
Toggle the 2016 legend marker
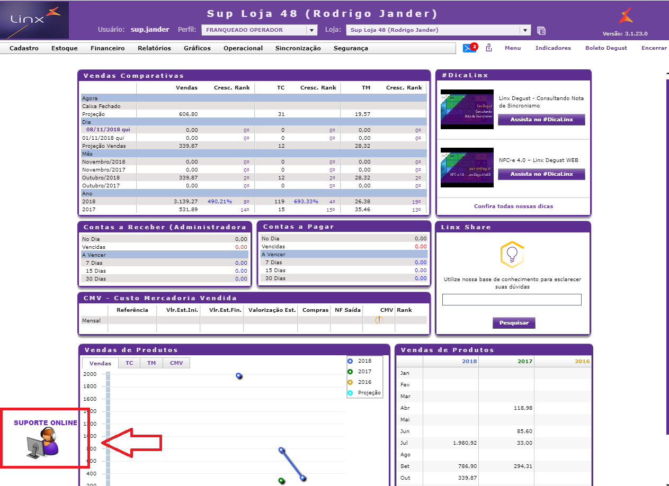[x=350, y=382]
